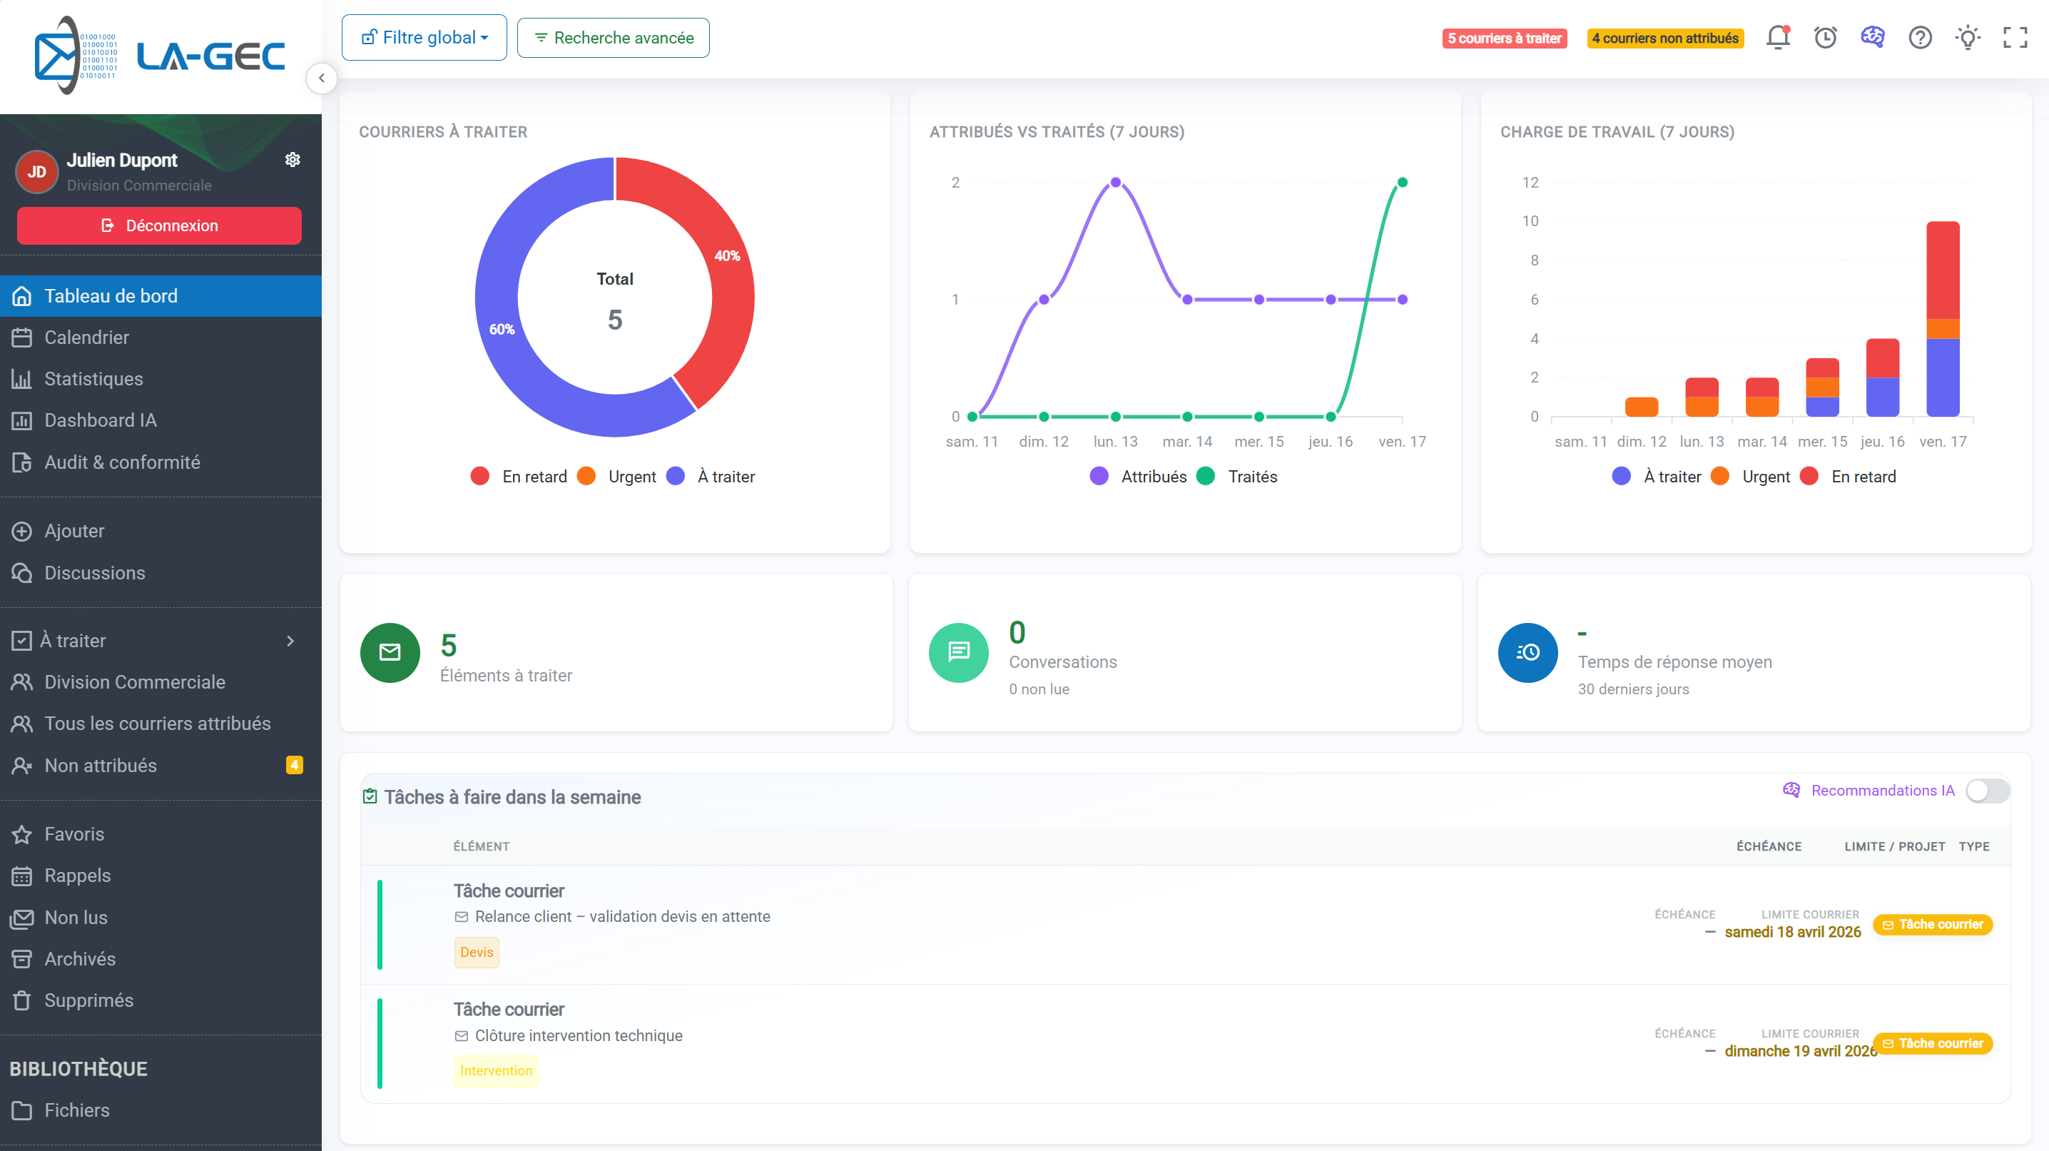Open Statistiques menu item
Image resolution: width=2049 pixels, height=1151 pixels.
(x=93, y=379)
